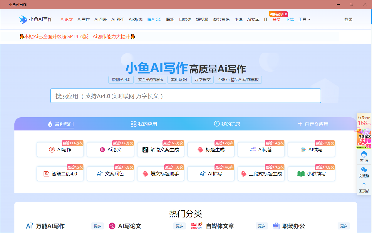Click 更多 next to 自媒体文章
Image resolution: width=372 pixels, height=233 pixels.
point(262,226)
